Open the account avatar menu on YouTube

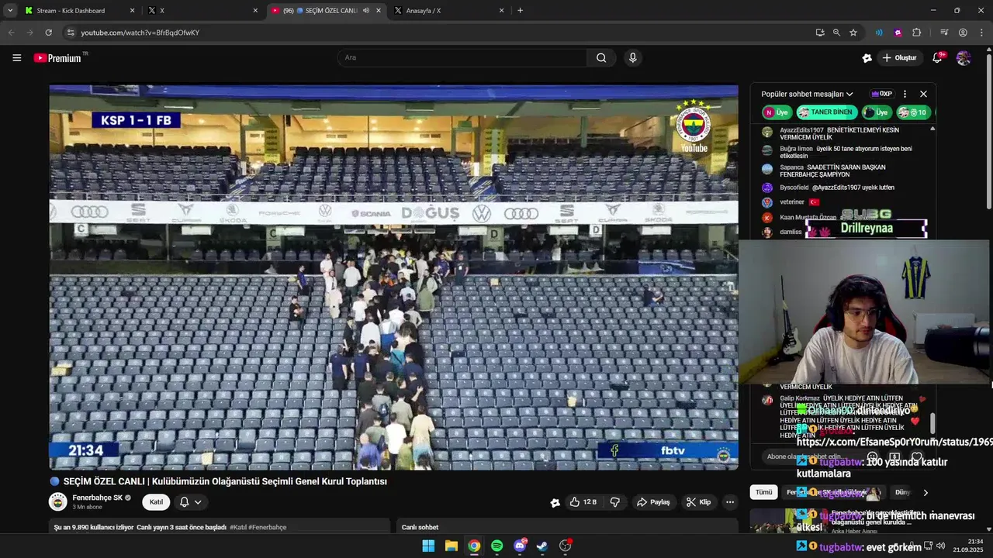coord(964,57)
